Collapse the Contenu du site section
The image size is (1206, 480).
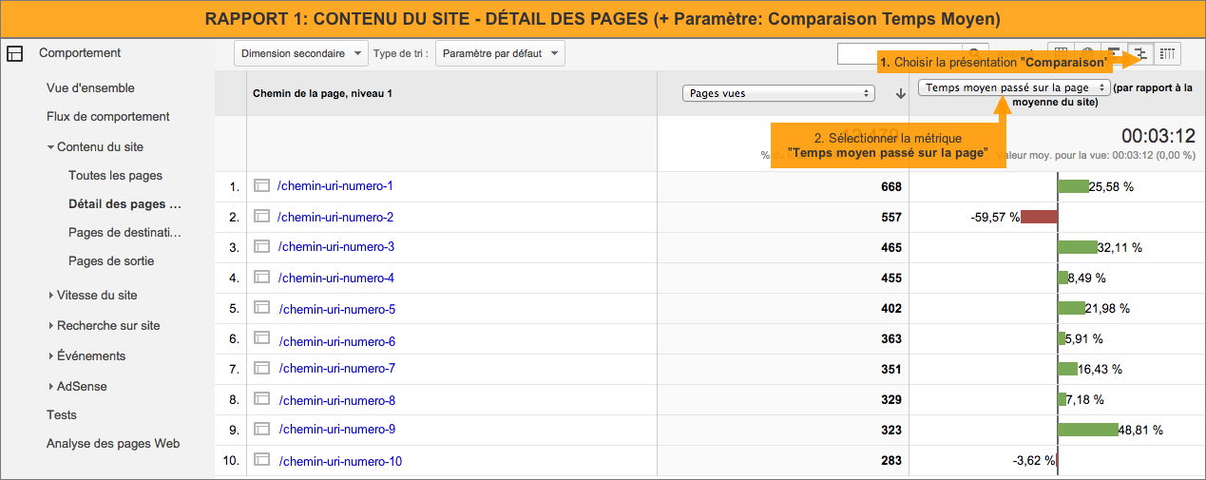pyautogui.click(x=50, y=147)
